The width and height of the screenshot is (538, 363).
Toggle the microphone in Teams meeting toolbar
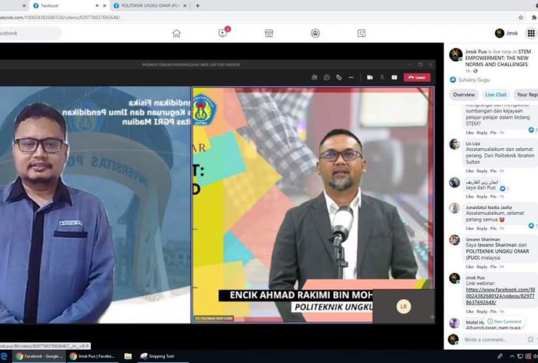pyautogui.click(x=382, y=78)
